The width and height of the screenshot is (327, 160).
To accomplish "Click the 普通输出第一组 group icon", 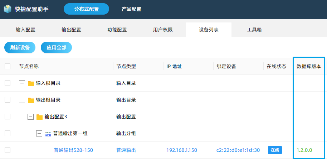I will click(x=48, y=134).
